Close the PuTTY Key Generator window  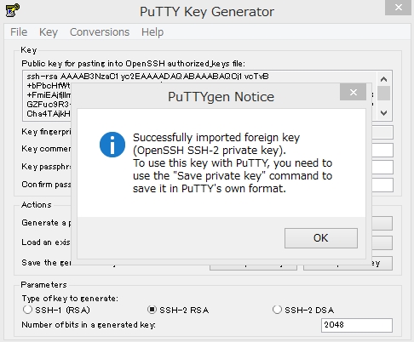coord(398,8)
